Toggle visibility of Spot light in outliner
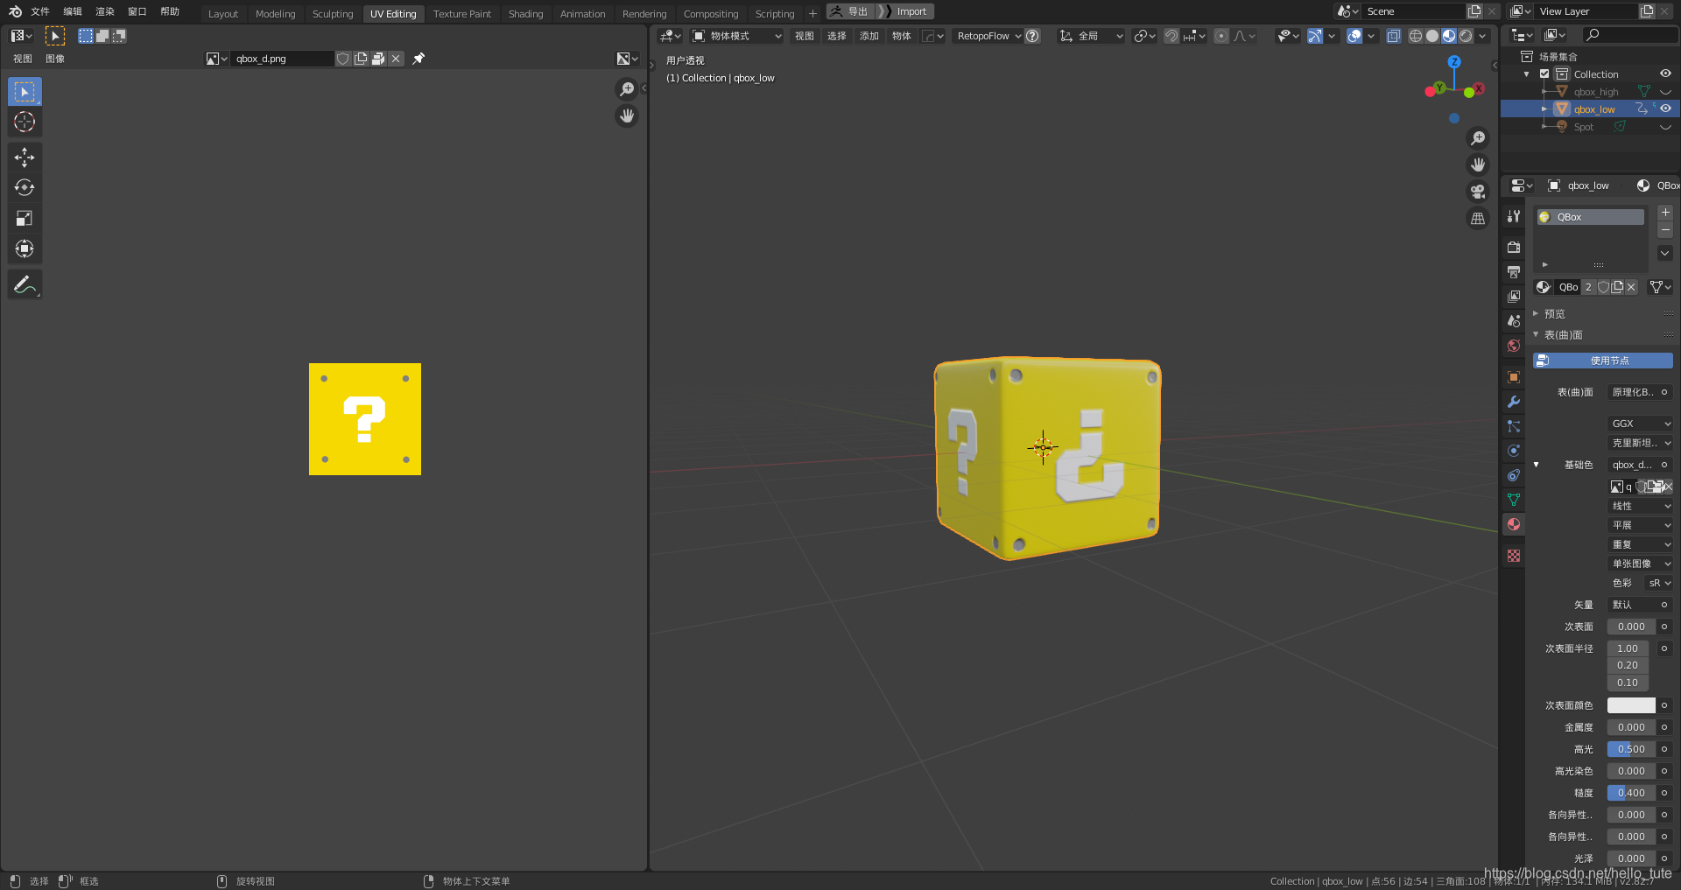The width and height of the screenshot is (1681, 890). (x=1665, y=127)
